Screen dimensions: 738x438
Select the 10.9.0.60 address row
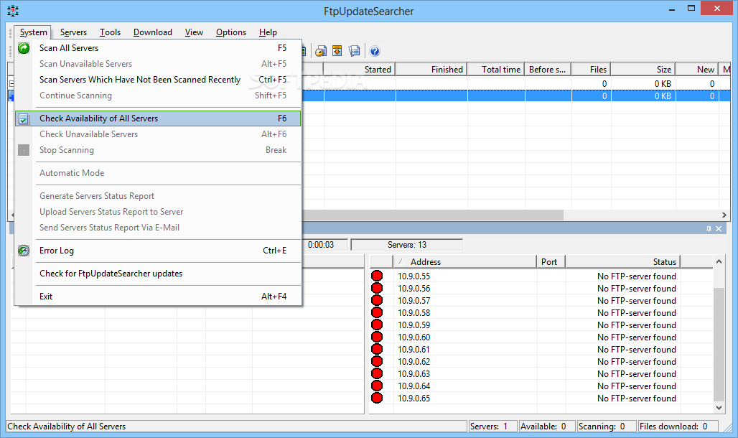click(x=541, y=337)
